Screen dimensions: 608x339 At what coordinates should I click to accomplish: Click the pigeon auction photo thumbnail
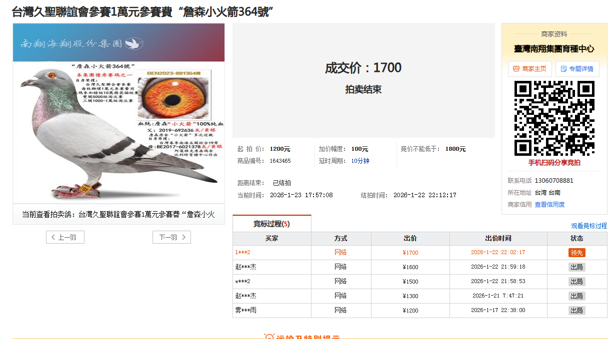(118, 113)
